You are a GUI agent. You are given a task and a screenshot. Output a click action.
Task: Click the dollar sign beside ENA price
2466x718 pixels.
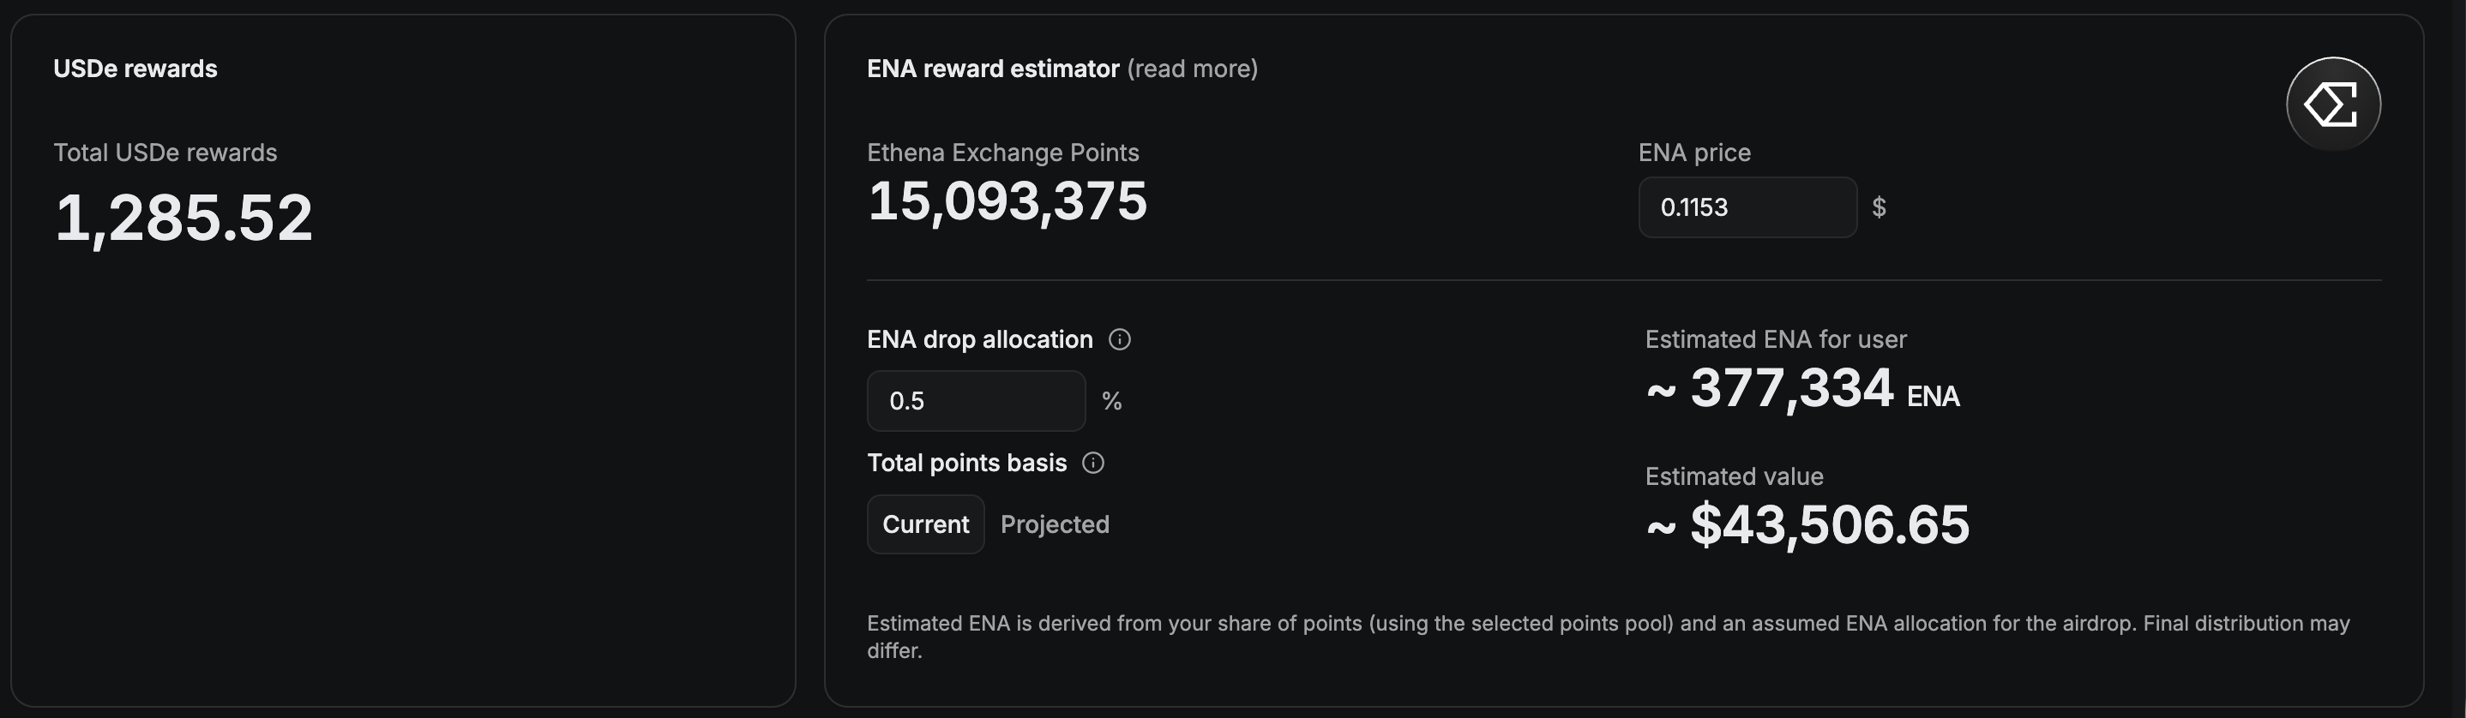pos(1878,207)
